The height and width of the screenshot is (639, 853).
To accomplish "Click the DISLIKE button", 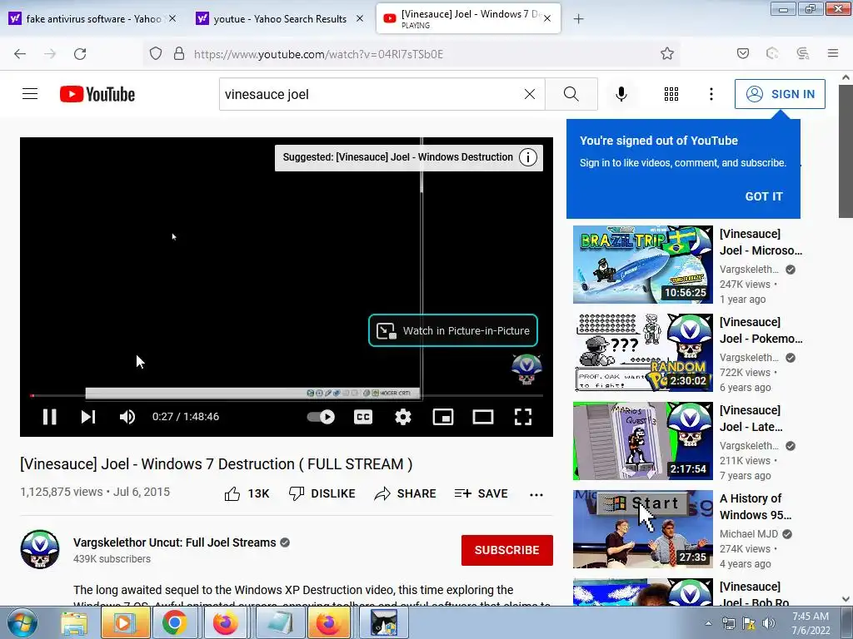I will point(322,493).
